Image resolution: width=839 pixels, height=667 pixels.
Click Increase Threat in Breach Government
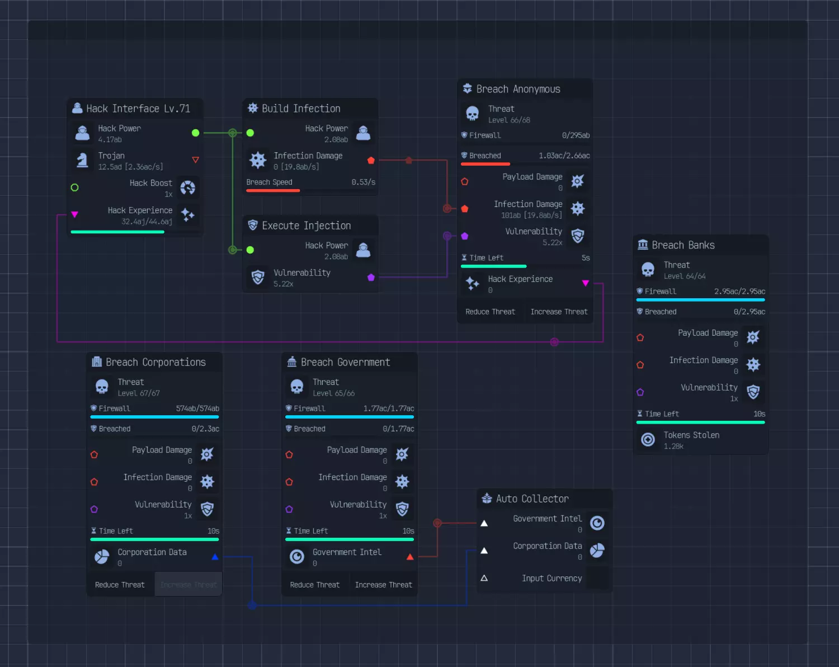point(384,585)
